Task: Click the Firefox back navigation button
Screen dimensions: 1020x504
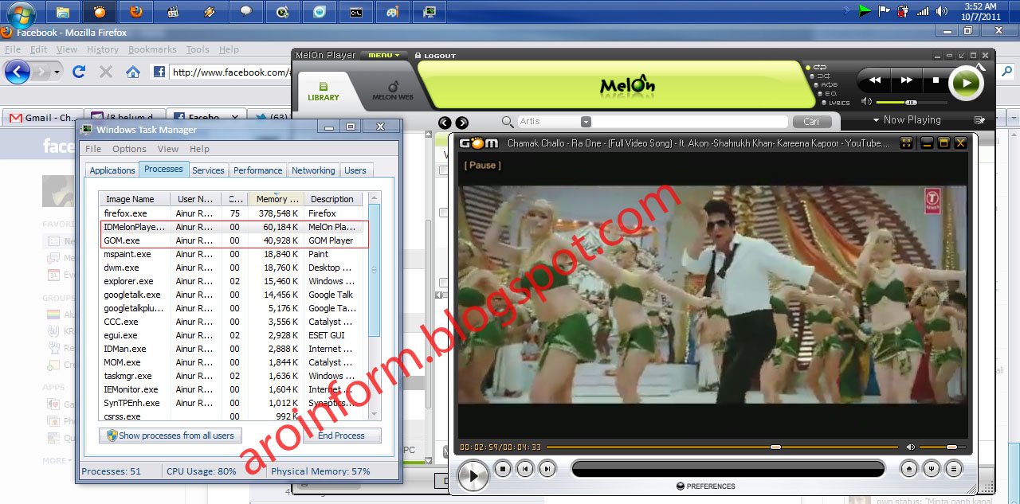Action: (x=17, y=72)
